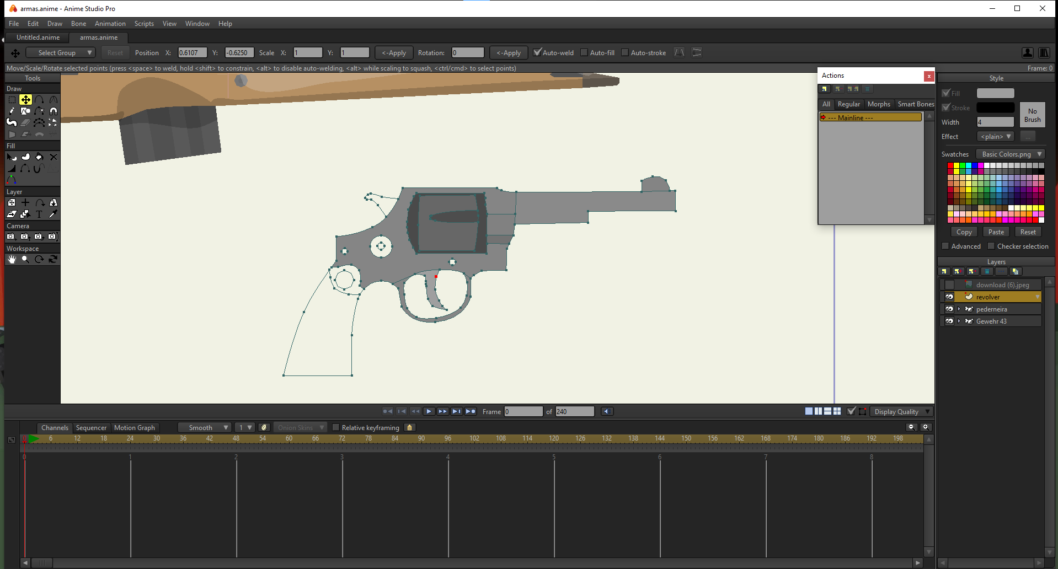The width and height of the screenshot is (1058, 569).
Task: Select the Add Point tool
Action: [x=40, y=100]
